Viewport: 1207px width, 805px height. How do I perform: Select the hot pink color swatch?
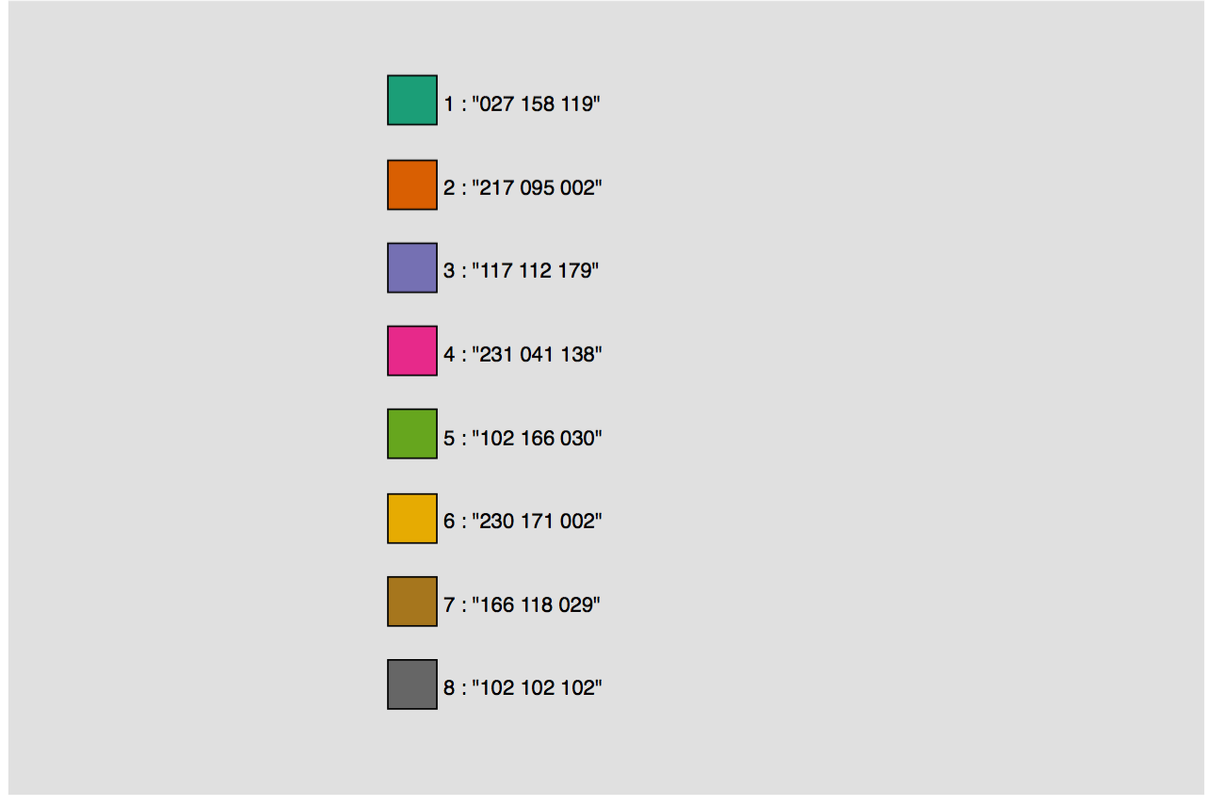[412, 350]
